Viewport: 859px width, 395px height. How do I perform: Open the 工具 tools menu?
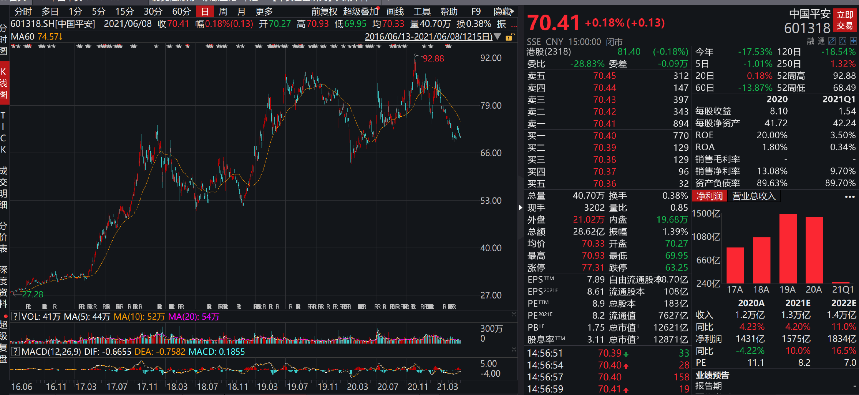pos(422,12)
